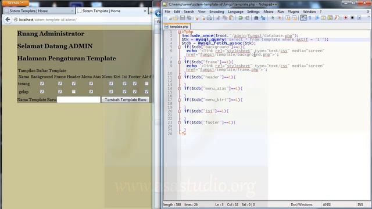The width and height of the screenshot is (372, 209).
Task: Uncheck Frame checkbox in the terang row
Action: pos(60,84)
